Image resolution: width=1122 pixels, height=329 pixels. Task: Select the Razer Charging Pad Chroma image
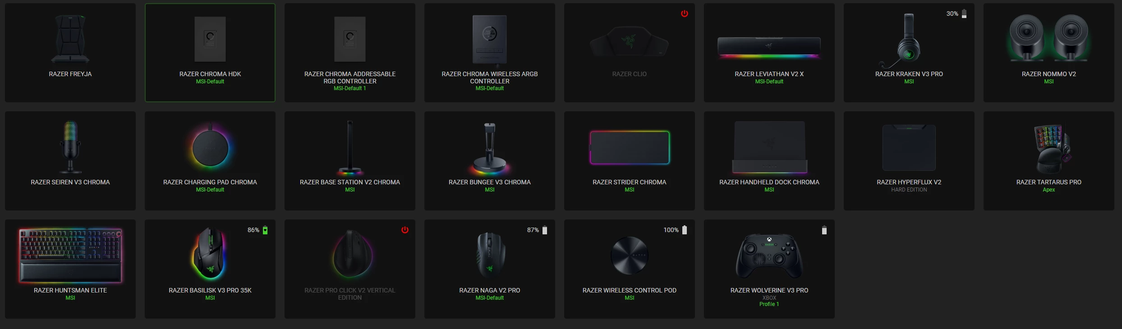coord(210,148)
